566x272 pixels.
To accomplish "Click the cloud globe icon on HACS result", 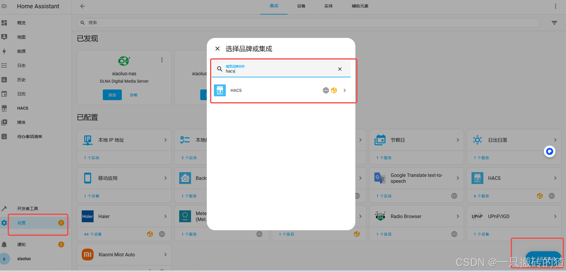I will 326,90.
